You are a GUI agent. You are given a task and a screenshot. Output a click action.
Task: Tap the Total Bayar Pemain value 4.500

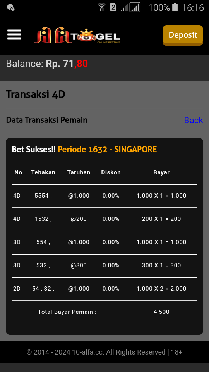161,312
